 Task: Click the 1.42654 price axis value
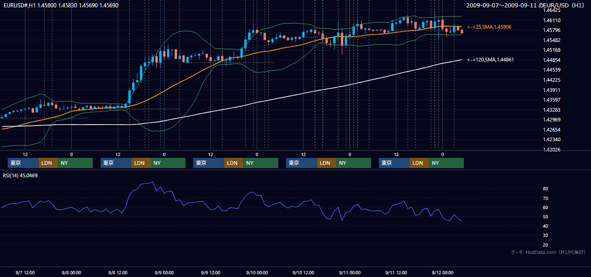[x=552, y=130]
